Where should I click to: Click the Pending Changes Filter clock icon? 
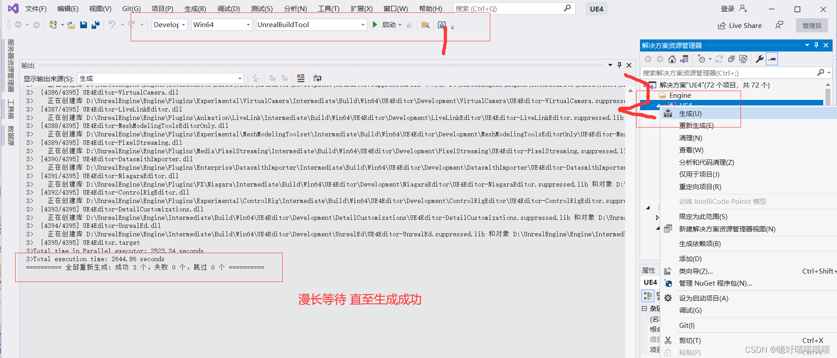(702, 59)
